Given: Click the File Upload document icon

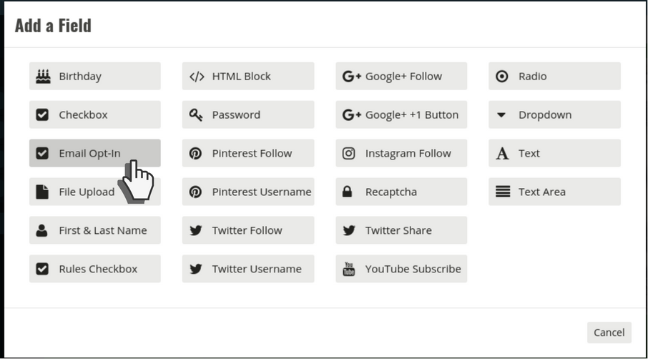Looking at the screenshot, I should 43,192.
